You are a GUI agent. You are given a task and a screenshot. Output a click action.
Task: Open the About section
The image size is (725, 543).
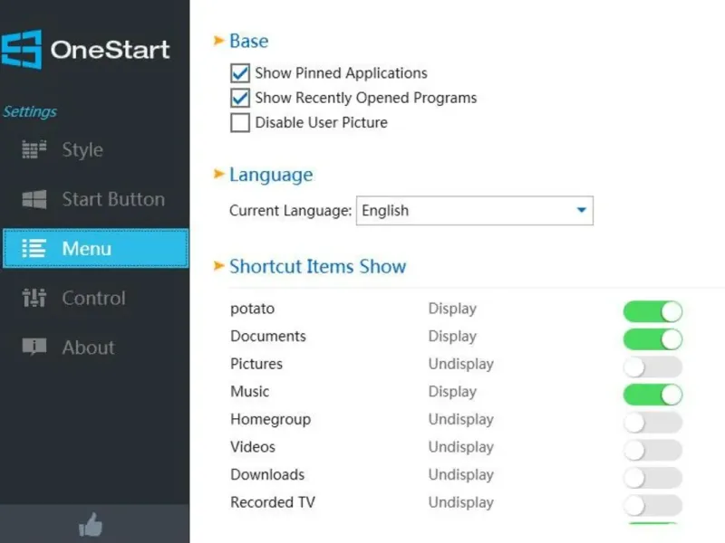pos(88,348)
